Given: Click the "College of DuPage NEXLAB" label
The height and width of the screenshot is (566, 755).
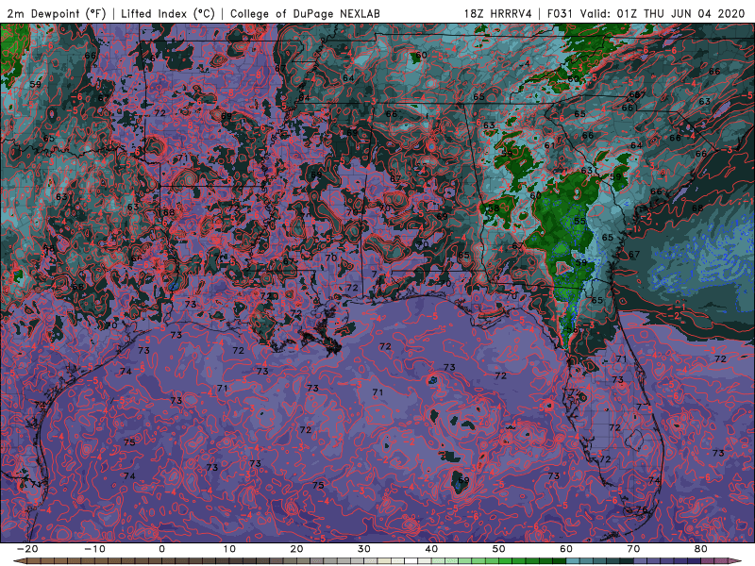Looking at the screenshot, I should (305, 13).
